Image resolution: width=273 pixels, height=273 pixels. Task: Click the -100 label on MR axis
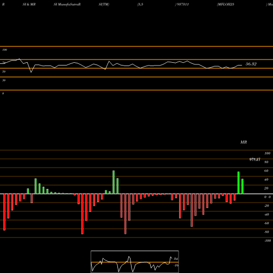click(x=268, y=241)
